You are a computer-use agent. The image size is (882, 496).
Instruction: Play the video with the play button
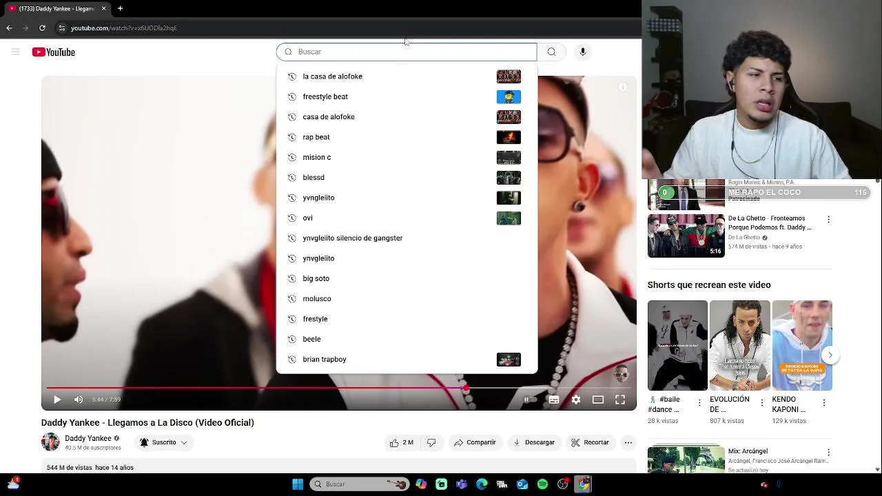[x=57, y=400]
